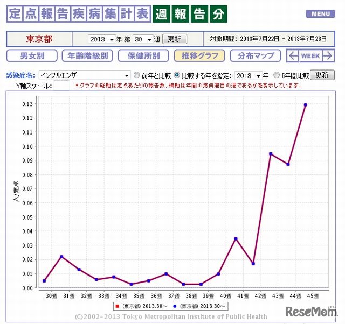Click the data point near 0.087
This screenshot has height=324, width=345.
click(288, 164)
